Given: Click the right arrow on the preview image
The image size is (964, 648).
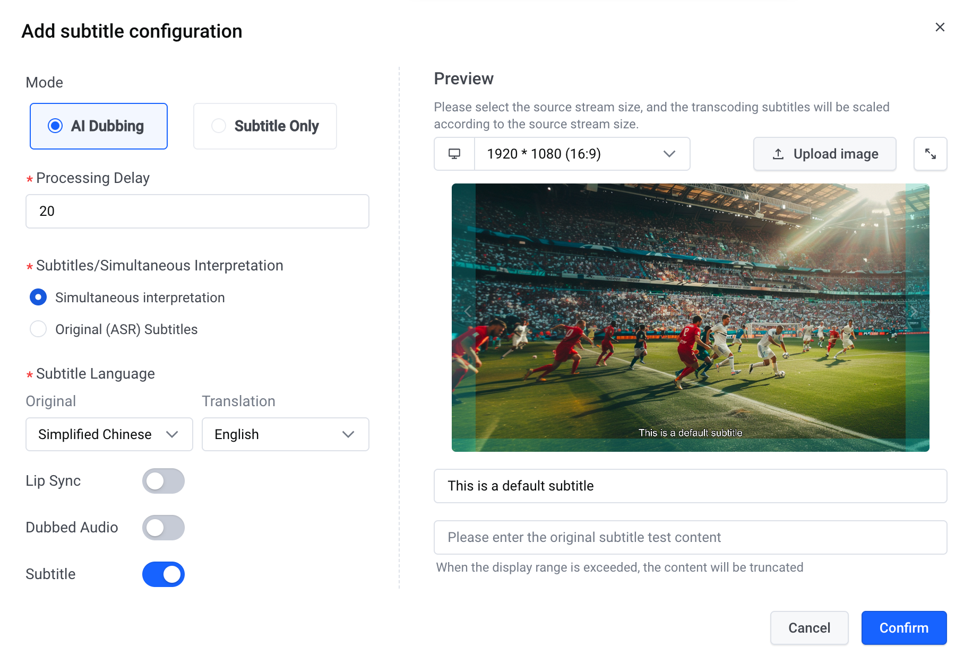Looking at the screenshot, I should [x=914, y=311].
